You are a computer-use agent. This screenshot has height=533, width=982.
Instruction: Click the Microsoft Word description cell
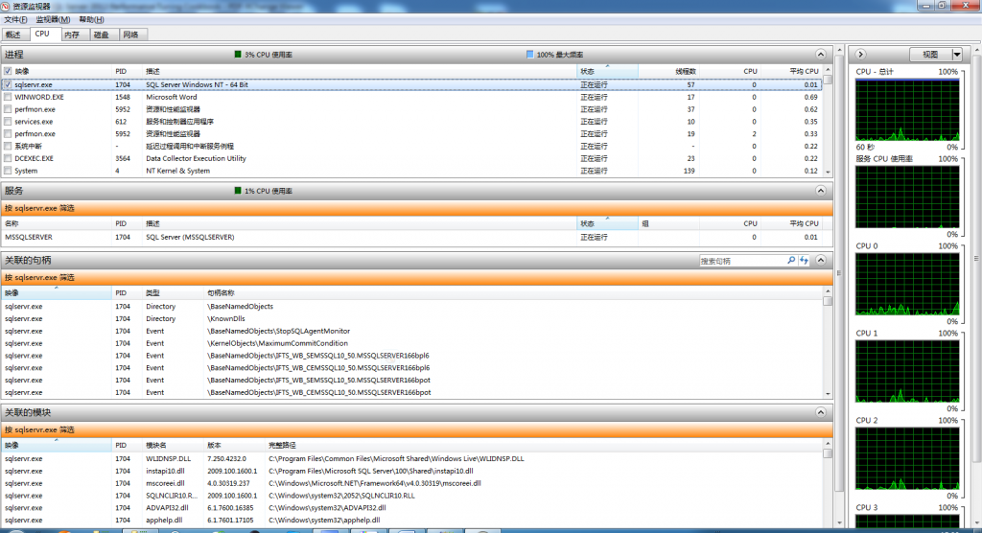coord(172,97)
